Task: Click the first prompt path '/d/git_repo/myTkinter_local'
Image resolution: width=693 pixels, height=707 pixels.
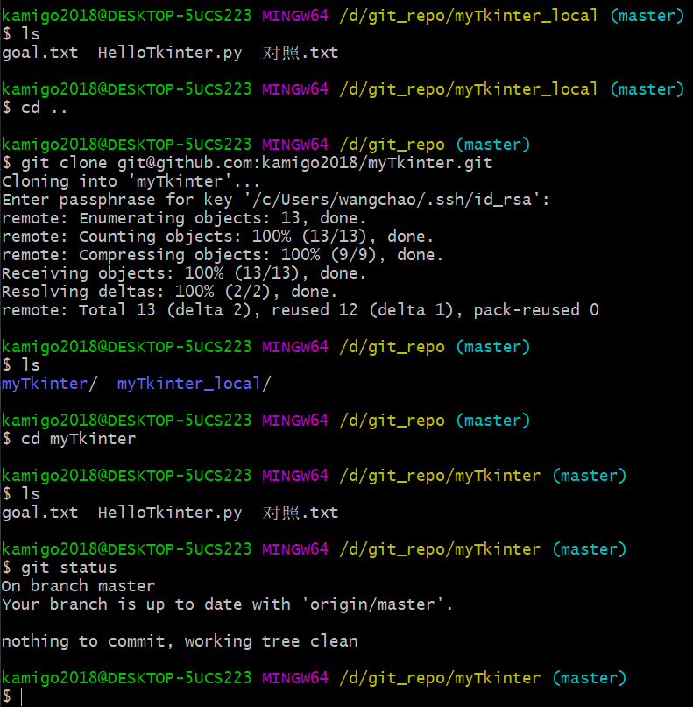Action: point(469,16)
